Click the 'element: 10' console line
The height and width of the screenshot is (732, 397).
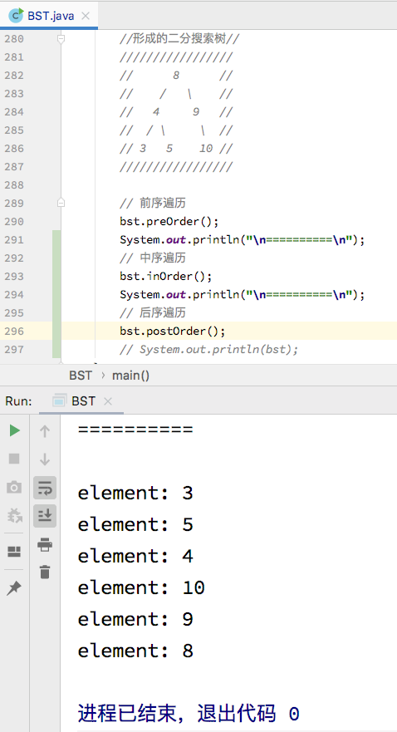coord(141,587)
